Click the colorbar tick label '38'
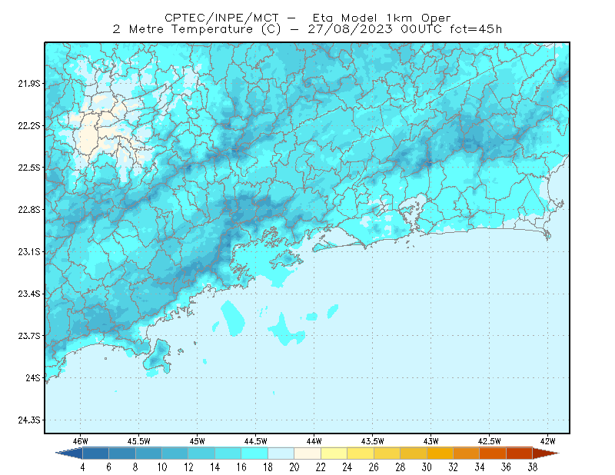The width and height of the screenshot is (615, 475). point(533,467)
